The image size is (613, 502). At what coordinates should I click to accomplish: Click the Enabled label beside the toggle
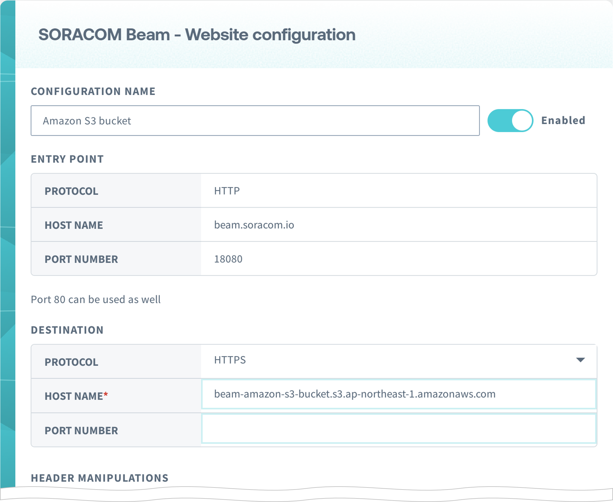coord(562,120)
